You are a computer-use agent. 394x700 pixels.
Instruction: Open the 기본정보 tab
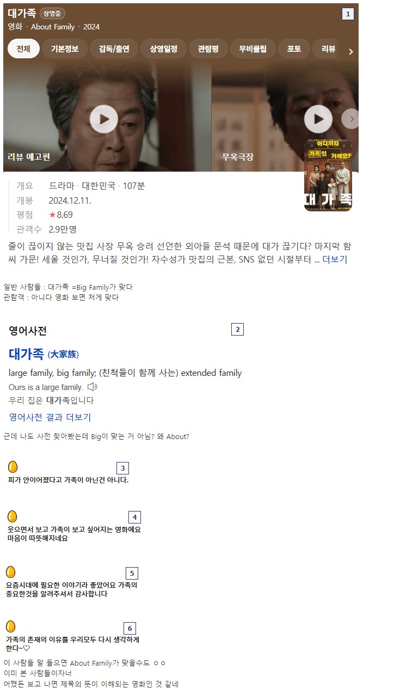pyautogui.click(x=65, y=48)
